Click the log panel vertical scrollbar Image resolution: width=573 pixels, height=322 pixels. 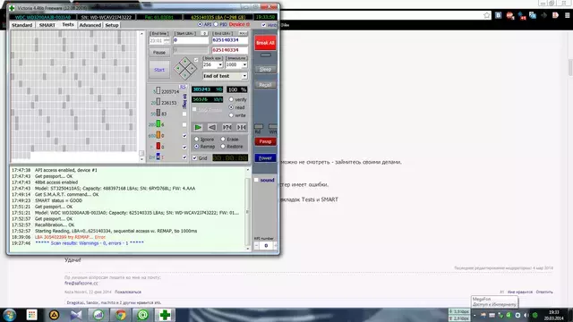tap(248, 209)
